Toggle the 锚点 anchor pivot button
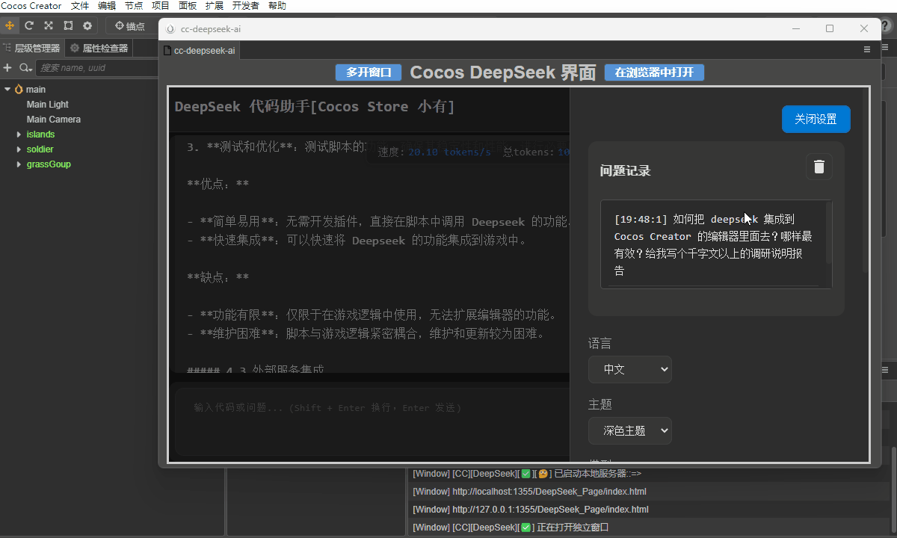 130,26
